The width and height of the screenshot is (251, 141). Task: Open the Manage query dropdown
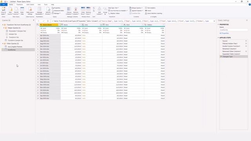pyautogui.click(x=56, y=13)
